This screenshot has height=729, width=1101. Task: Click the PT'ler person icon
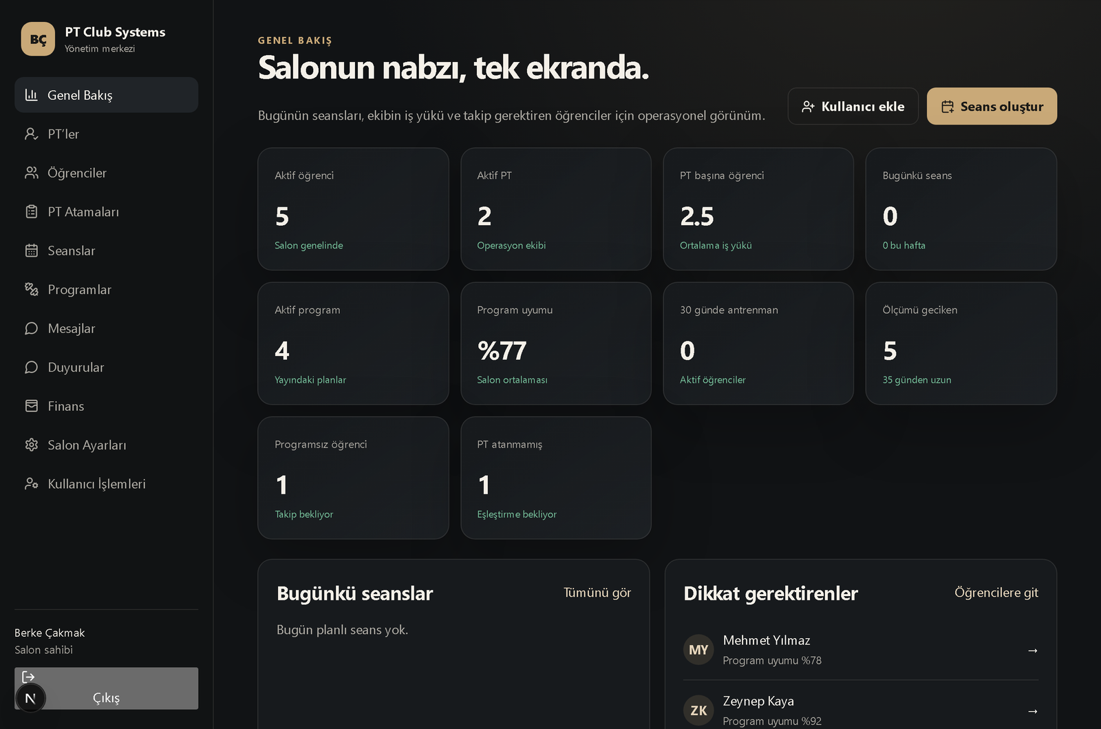[x=31, y=134]
